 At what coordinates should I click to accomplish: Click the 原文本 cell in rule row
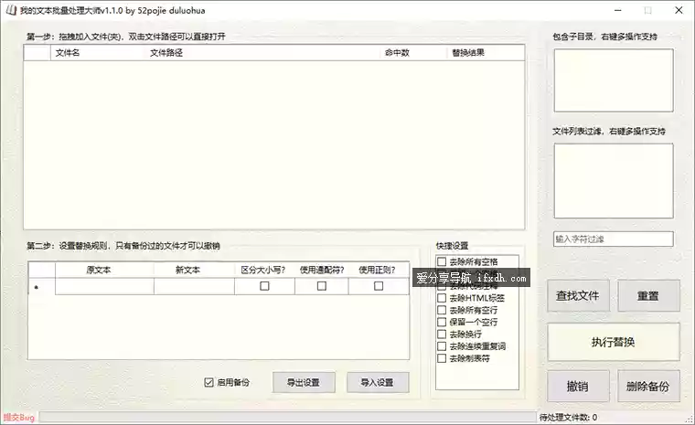pos(104,286)
